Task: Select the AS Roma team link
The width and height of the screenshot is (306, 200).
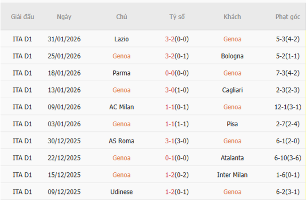Action: (x=121, y=141)
